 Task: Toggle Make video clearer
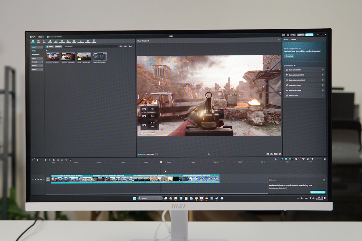pos(323,90)
